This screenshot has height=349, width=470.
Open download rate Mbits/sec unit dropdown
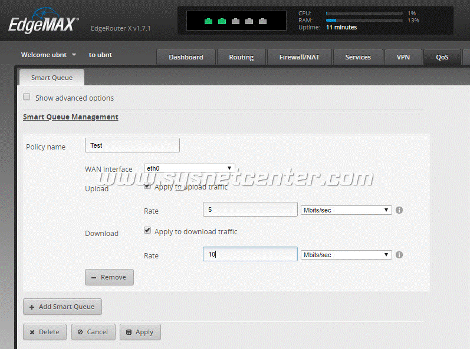tap(346, 255)
